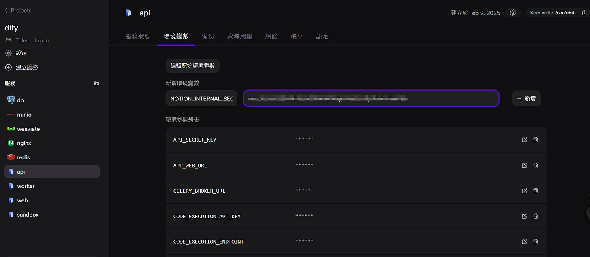The image size is (590, 257).
Task: Switch to the 網路 tab
Action: pyautogui.click(x=271, y=36)
